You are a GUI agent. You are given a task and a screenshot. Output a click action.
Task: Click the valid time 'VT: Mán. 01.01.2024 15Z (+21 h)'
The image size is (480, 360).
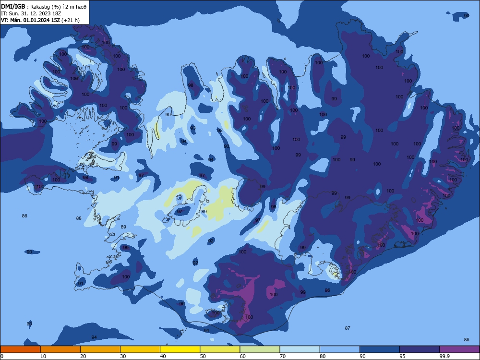tap(40, 20)
